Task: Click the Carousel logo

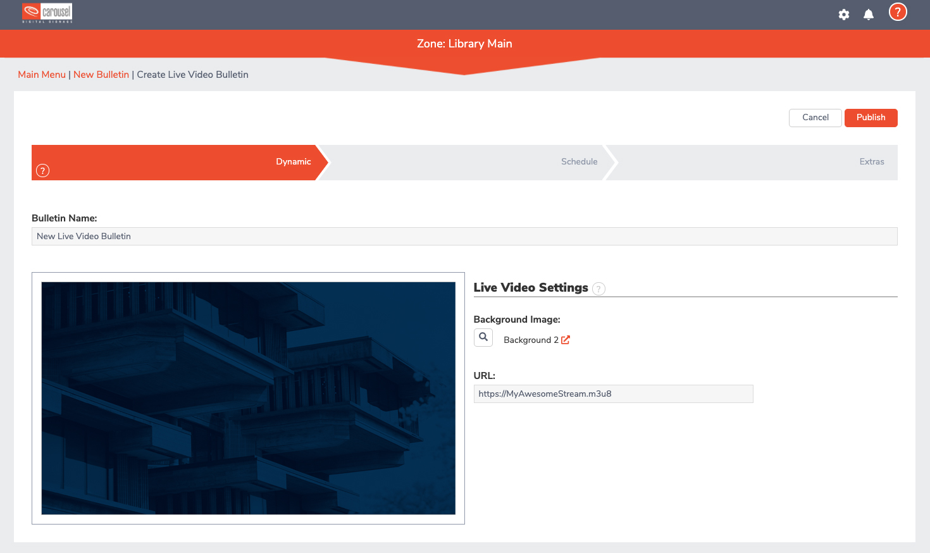Action: click(47, 13)
